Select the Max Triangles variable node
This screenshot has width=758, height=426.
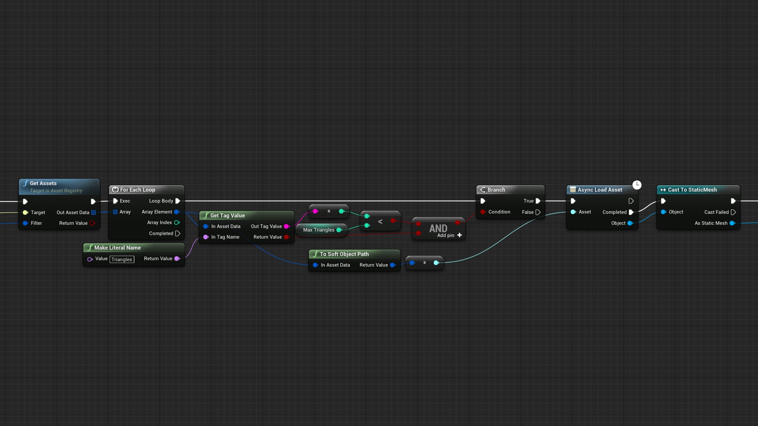(x=318, y=230)
